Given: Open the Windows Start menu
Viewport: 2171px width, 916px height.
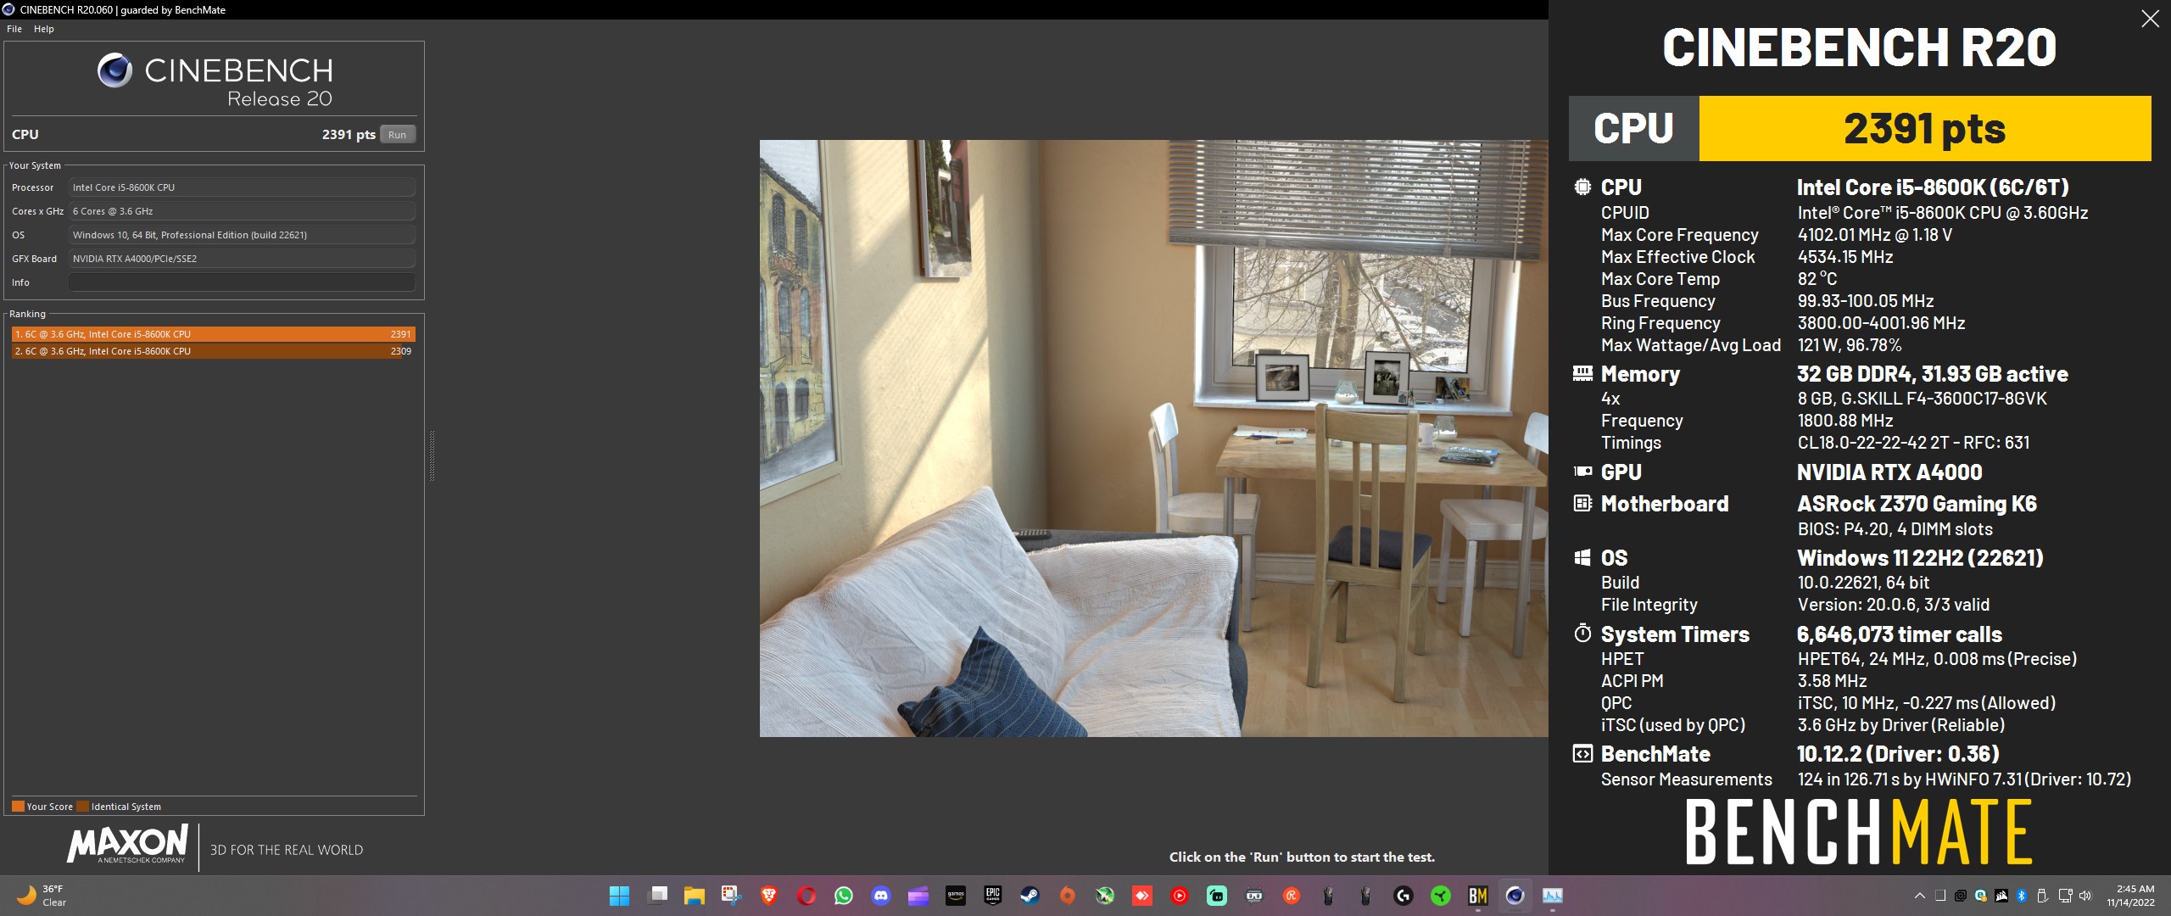Looking at the screenshot, I should [620, 896].
